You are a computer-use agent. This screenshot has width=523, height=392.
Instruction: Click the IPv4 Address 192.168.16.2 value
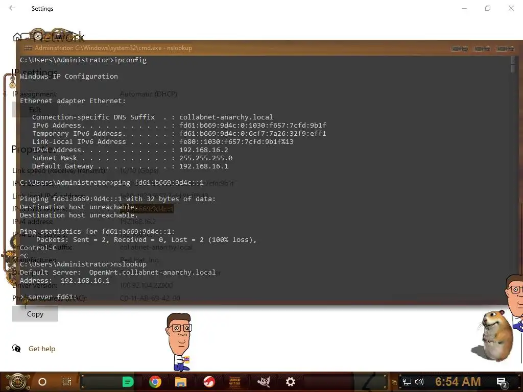[204, 150]
